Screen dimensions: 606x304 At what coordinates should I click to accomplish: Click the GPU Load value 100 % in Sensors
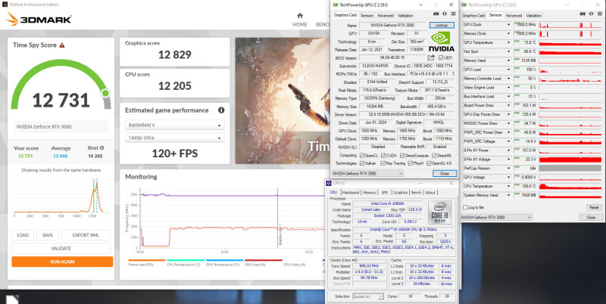pos(532,70)
